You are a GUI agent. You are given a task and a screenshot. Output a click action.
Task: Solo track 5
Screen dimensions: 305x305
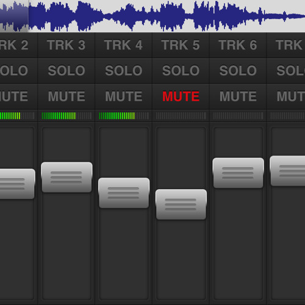(x=181, y=71)
